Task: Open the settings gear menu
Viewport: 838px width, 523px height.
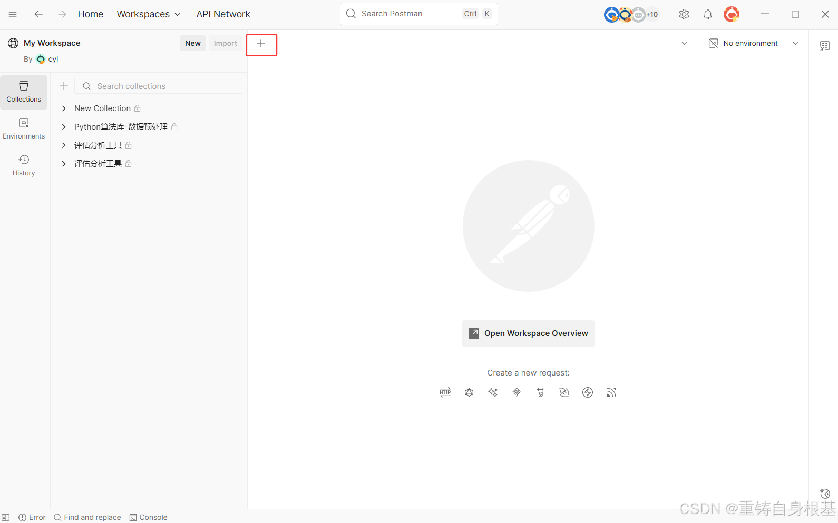Action: point(684,14)
